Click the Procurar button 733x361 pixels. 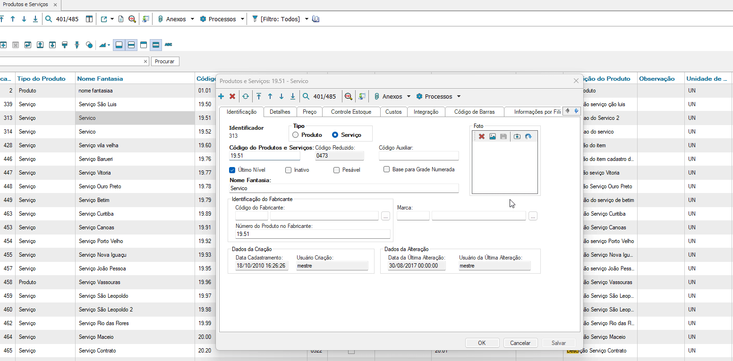pos(165,61)
